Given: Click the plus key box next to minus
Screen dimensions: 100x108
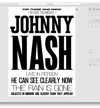Looking at the screenshot, I should [x=94, y=60].
